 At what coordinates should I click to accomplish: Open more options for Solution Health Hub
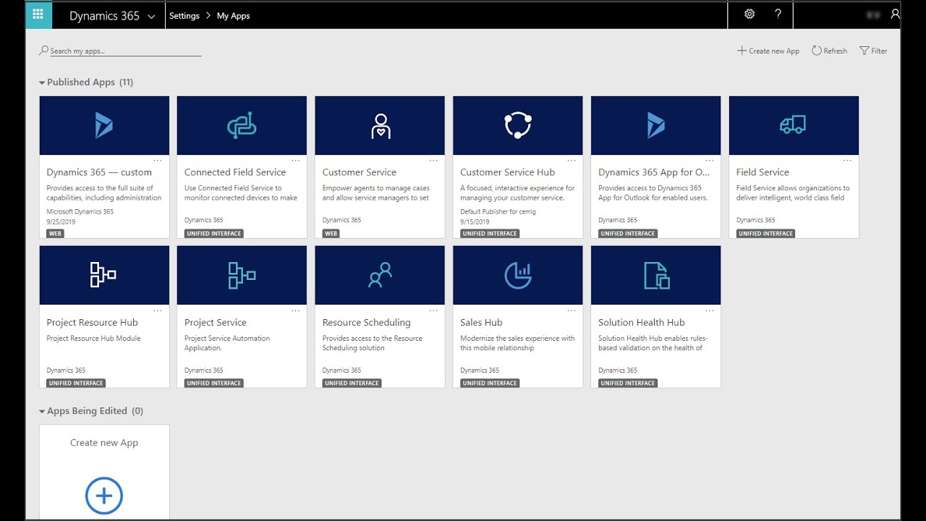(x=710, y=310)
